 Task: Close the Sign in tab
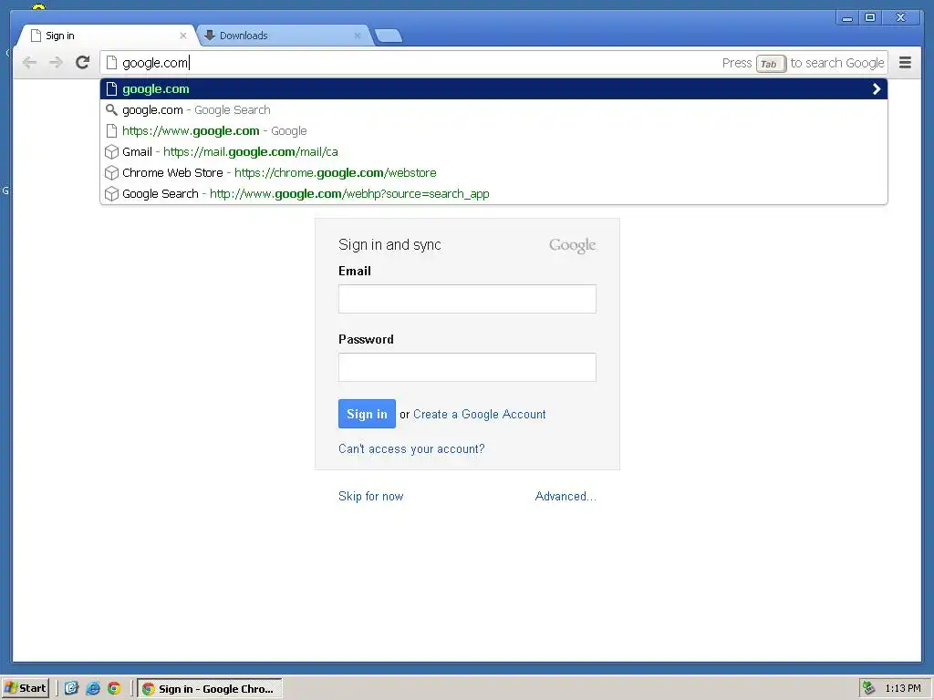[x=182, y=36]
